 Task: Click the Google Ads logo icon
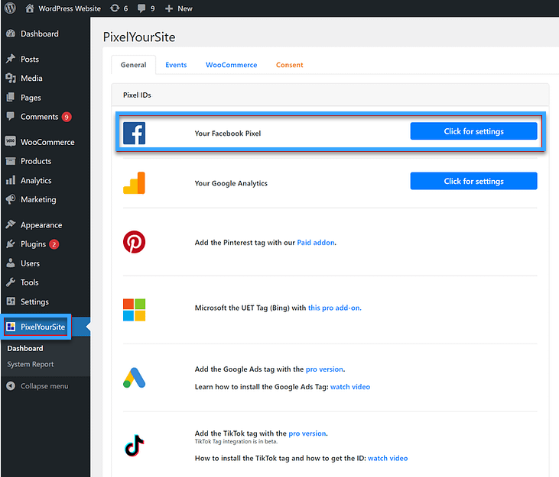(x=134, y=378)
